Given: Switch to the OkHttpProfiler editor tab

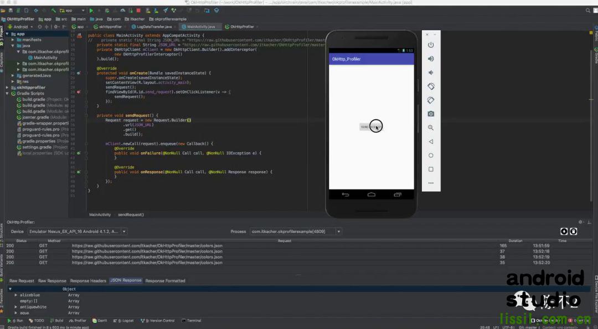Looking at the screenshot, I should pyautogui.click(x=240, y=27).
